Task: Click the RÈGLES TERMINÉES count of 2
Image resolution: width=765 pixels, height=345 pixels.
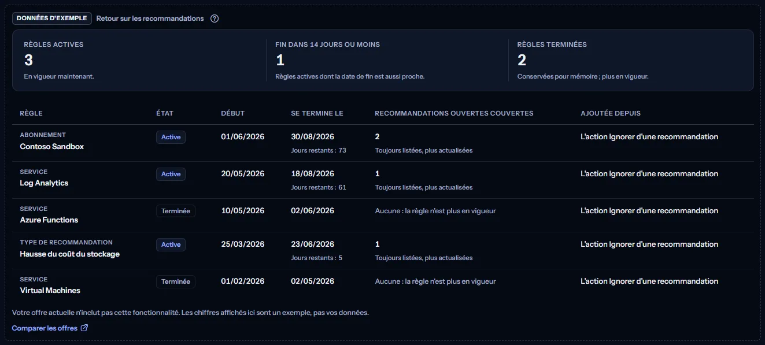Action: 522,60
